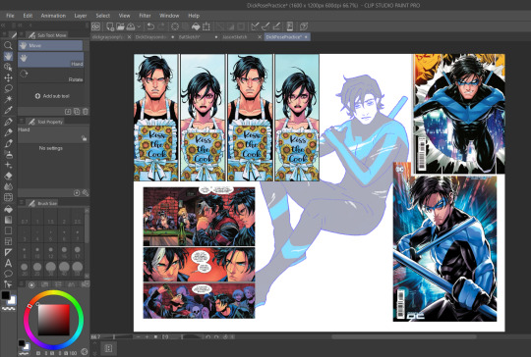Screen dimensions: 531x357
Task: Click the Add sub tool button
Action: point(52,96)
